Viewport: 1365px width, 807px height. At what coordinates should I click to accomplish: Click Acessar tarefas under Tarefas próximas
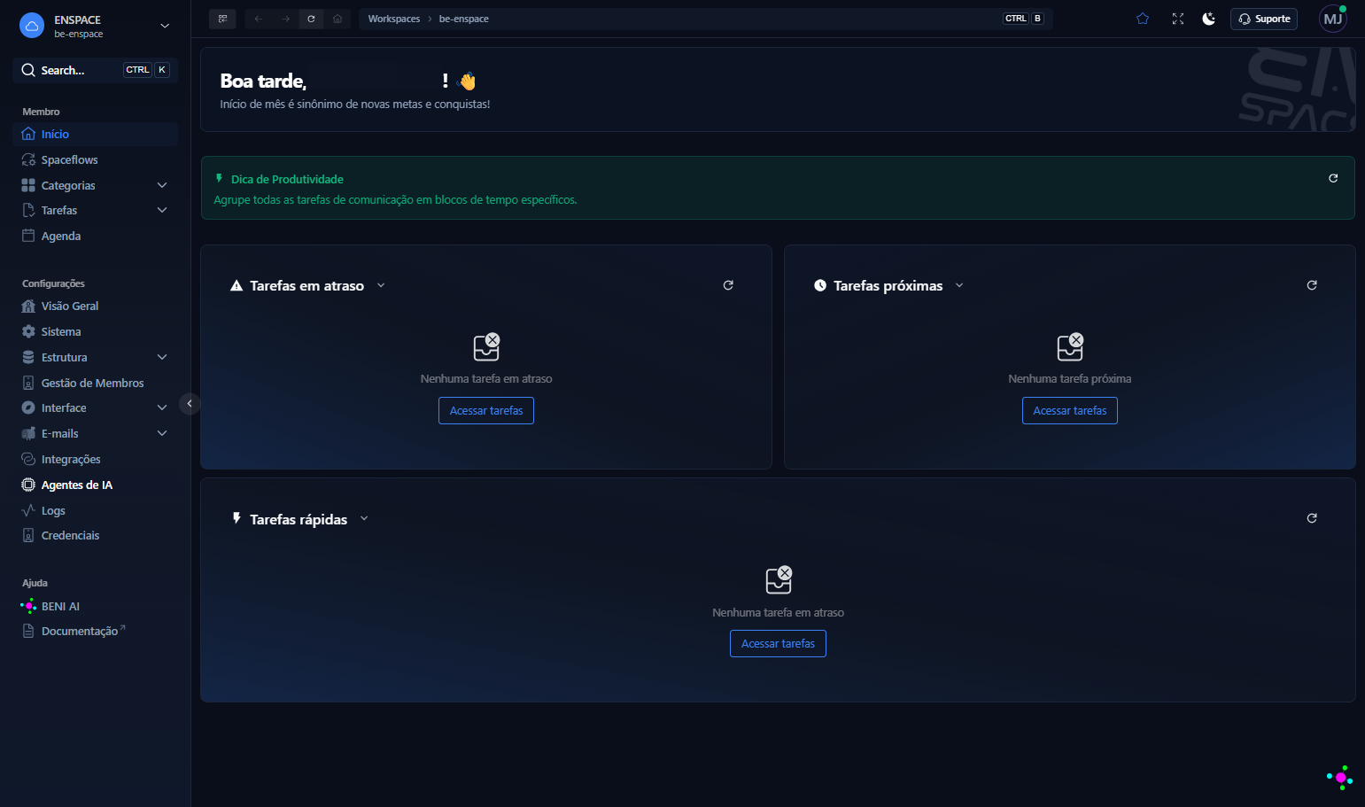[x=1070, y=410]
